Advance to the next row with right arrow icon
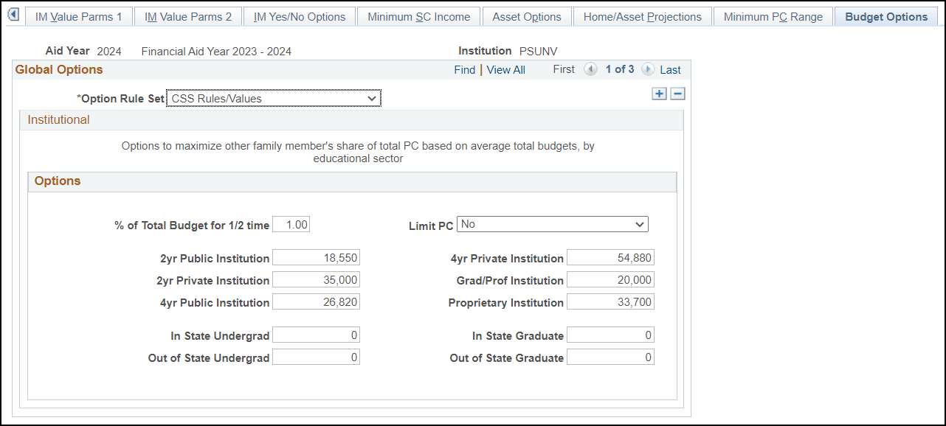Viewport: 946px width, 426px height. pyautogui.click(x=648, y=69)
